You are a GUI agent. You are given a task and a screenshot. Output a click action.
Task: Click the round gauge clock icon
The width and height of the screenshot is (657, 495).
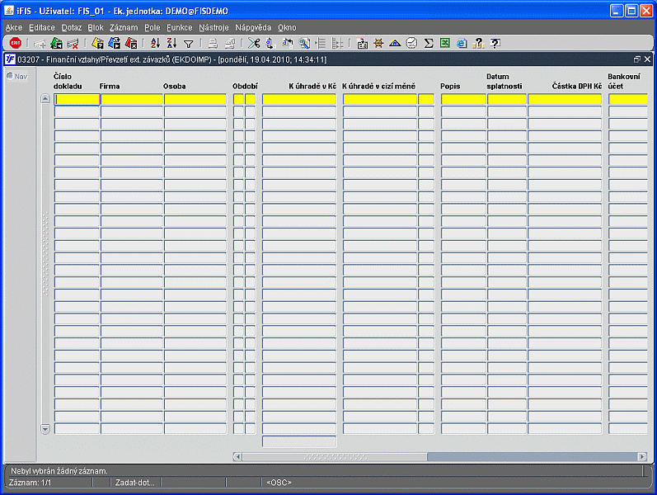(411, 43)
